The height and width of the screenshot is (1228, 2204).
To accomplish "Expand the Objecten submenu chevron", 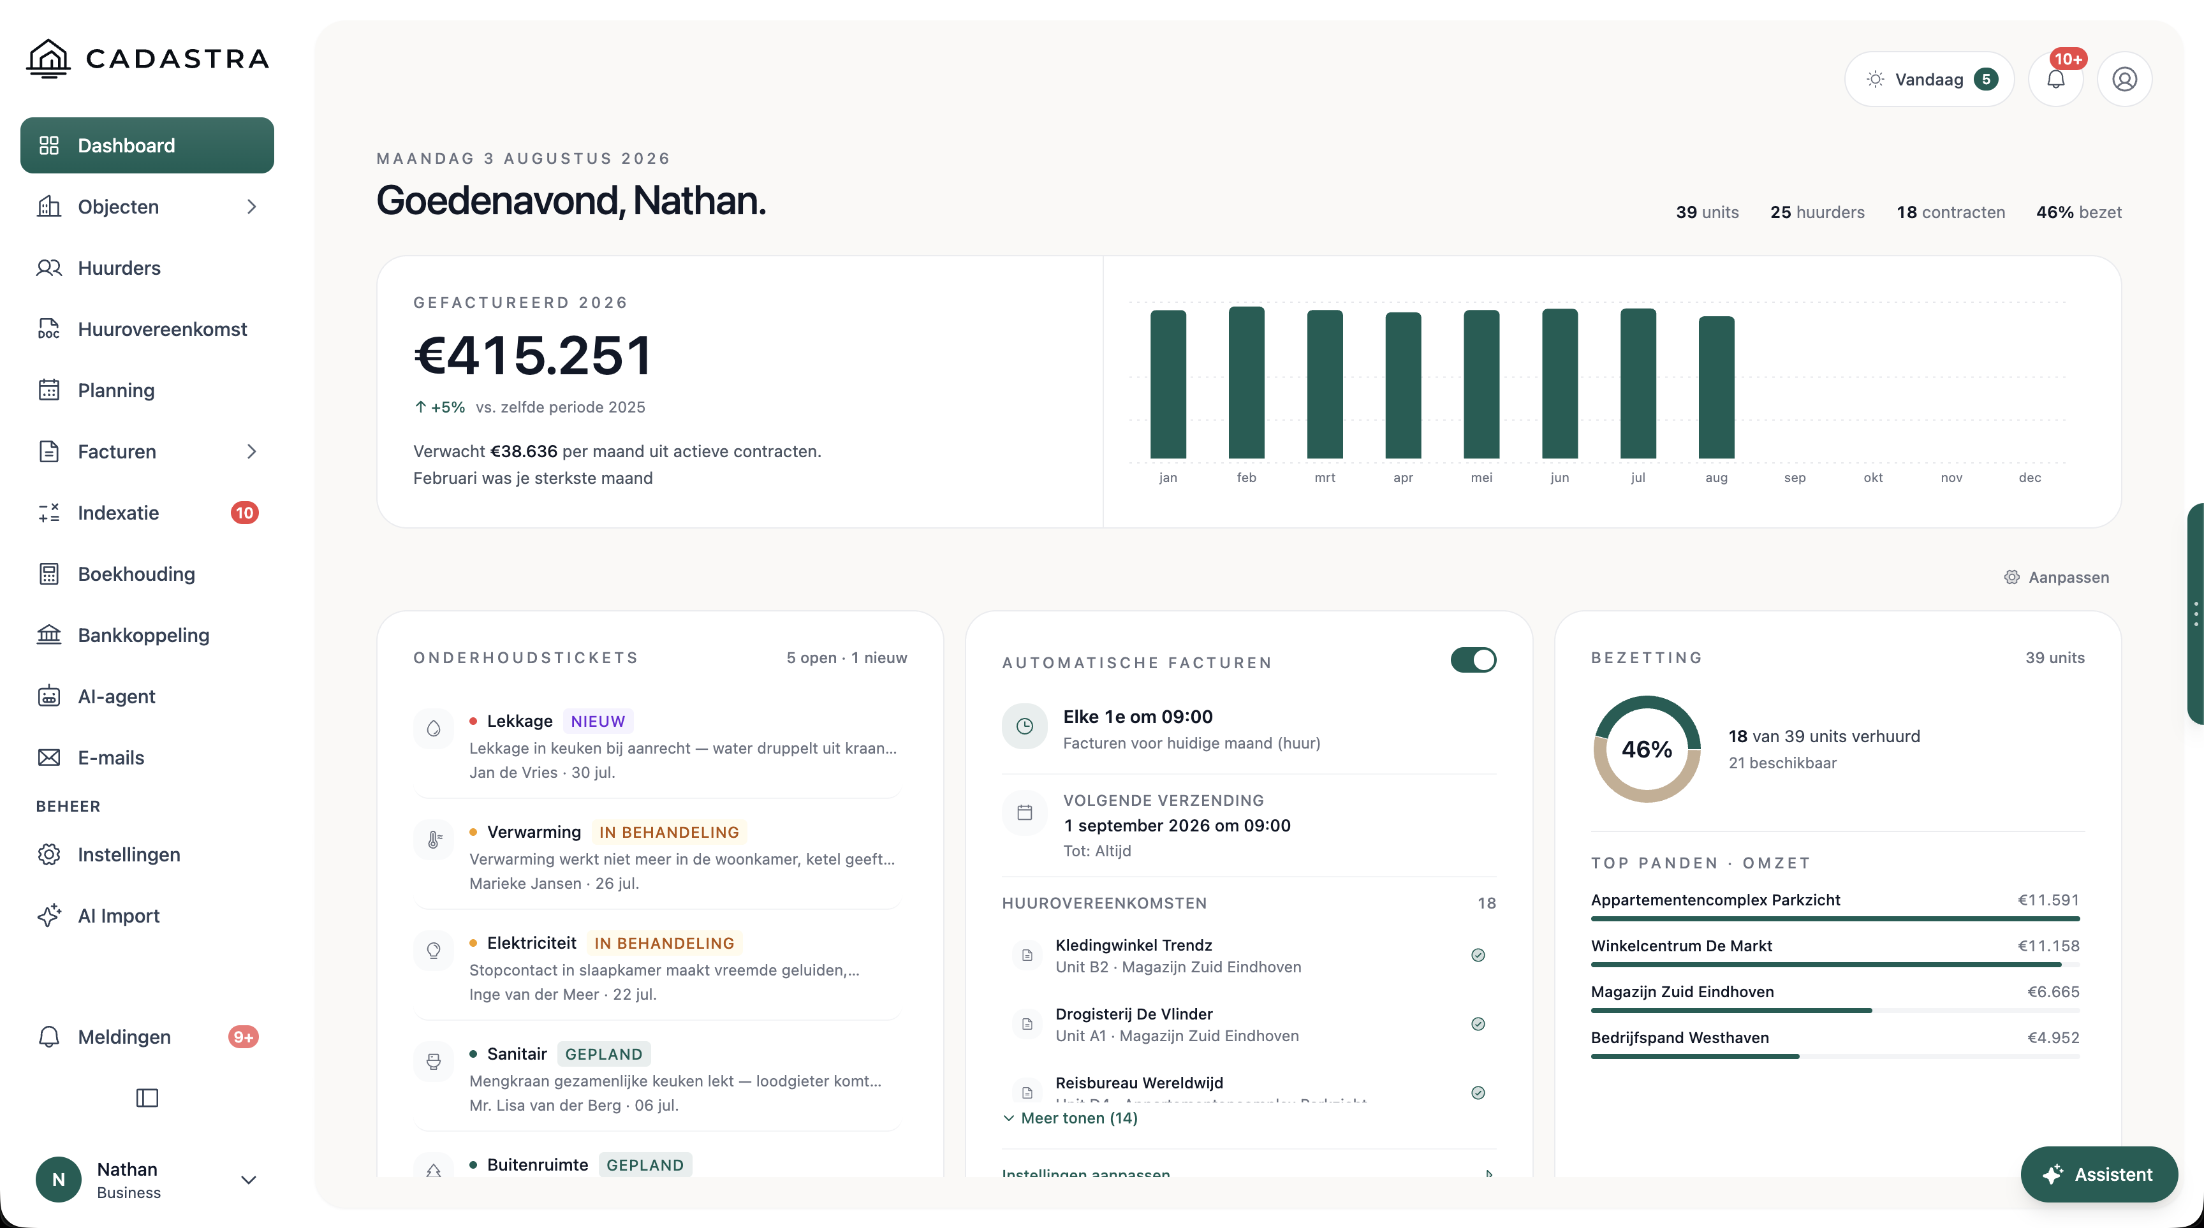I will (x=251, y=207).
